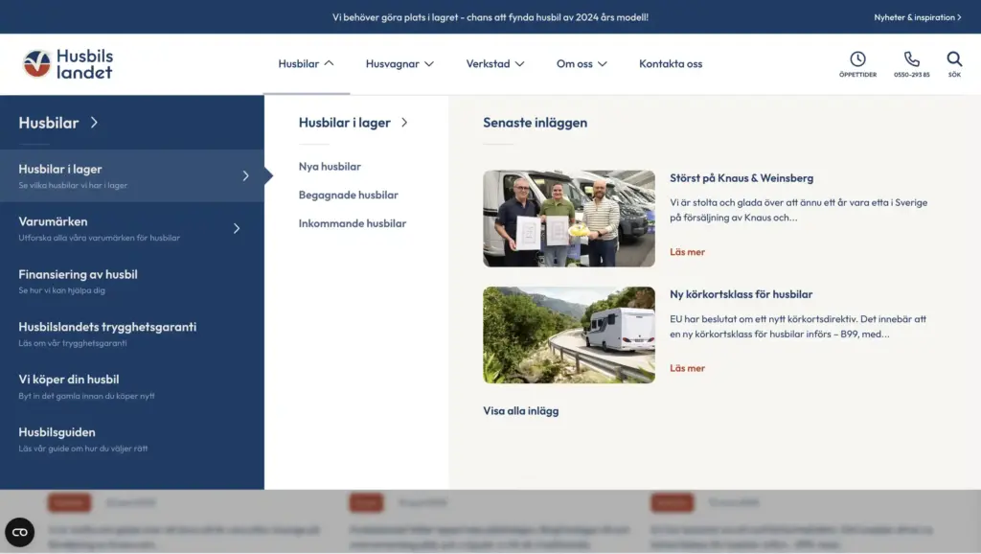Select Kontakta oss in the navigation
Image resolution: width=981 pixels, height=554 pixels.
[671, 63]
